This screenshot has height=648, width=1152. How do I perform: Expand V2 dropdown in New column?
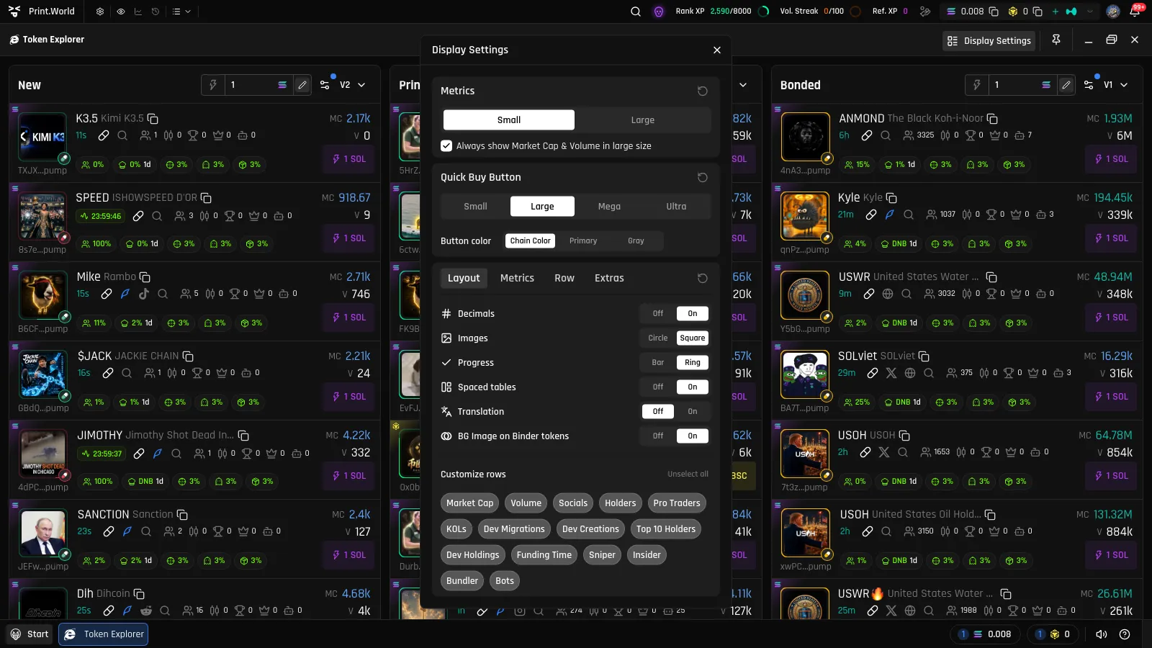(x=353, y=85)
